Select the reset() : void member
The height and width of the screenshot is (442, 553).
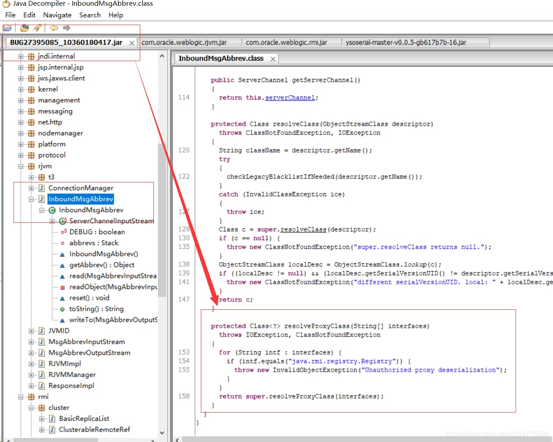89,298
